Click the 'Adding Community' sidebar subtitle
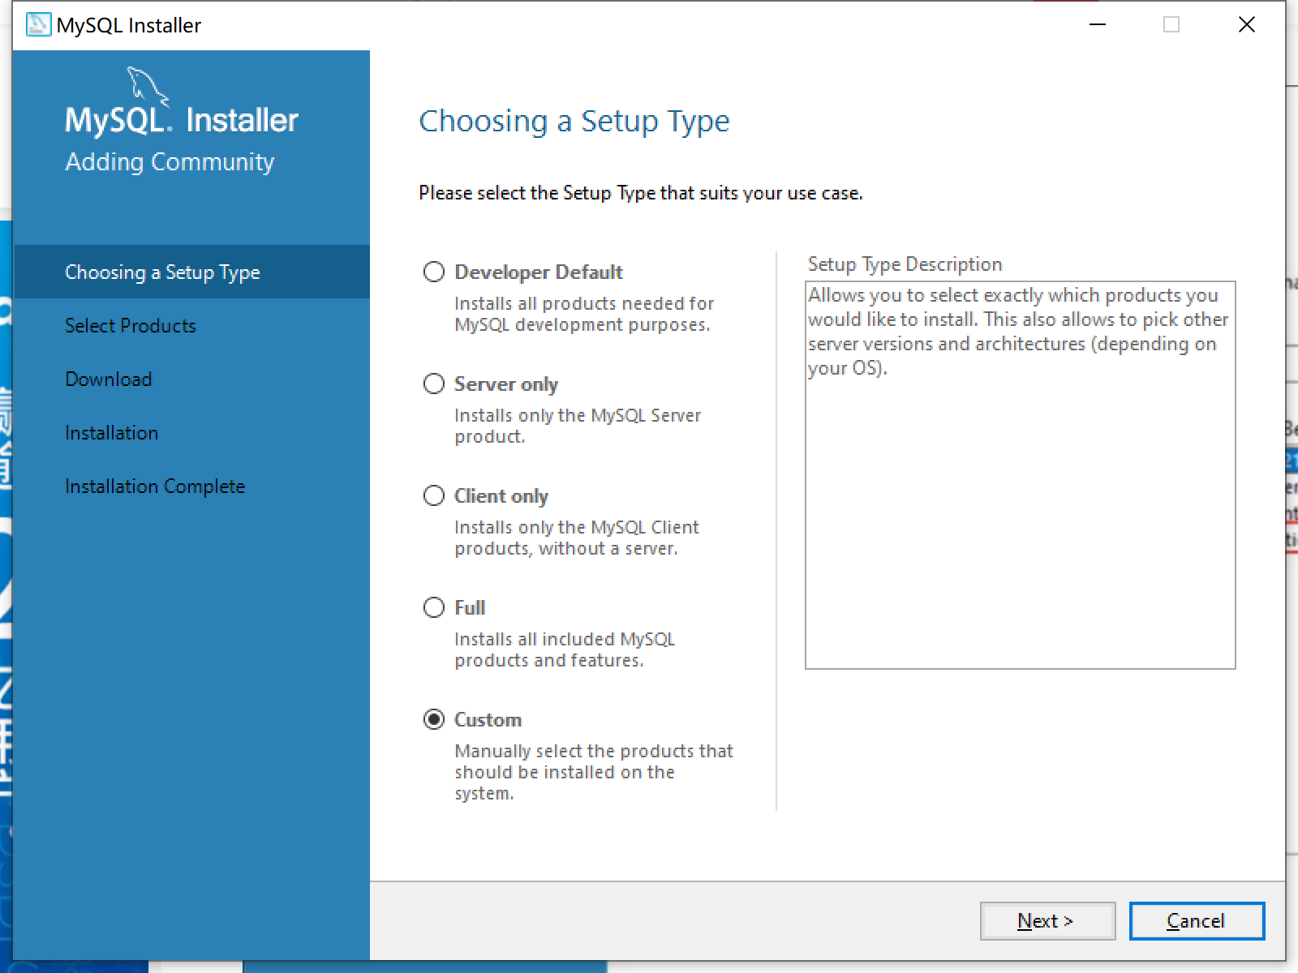 [x=170, y=161]
